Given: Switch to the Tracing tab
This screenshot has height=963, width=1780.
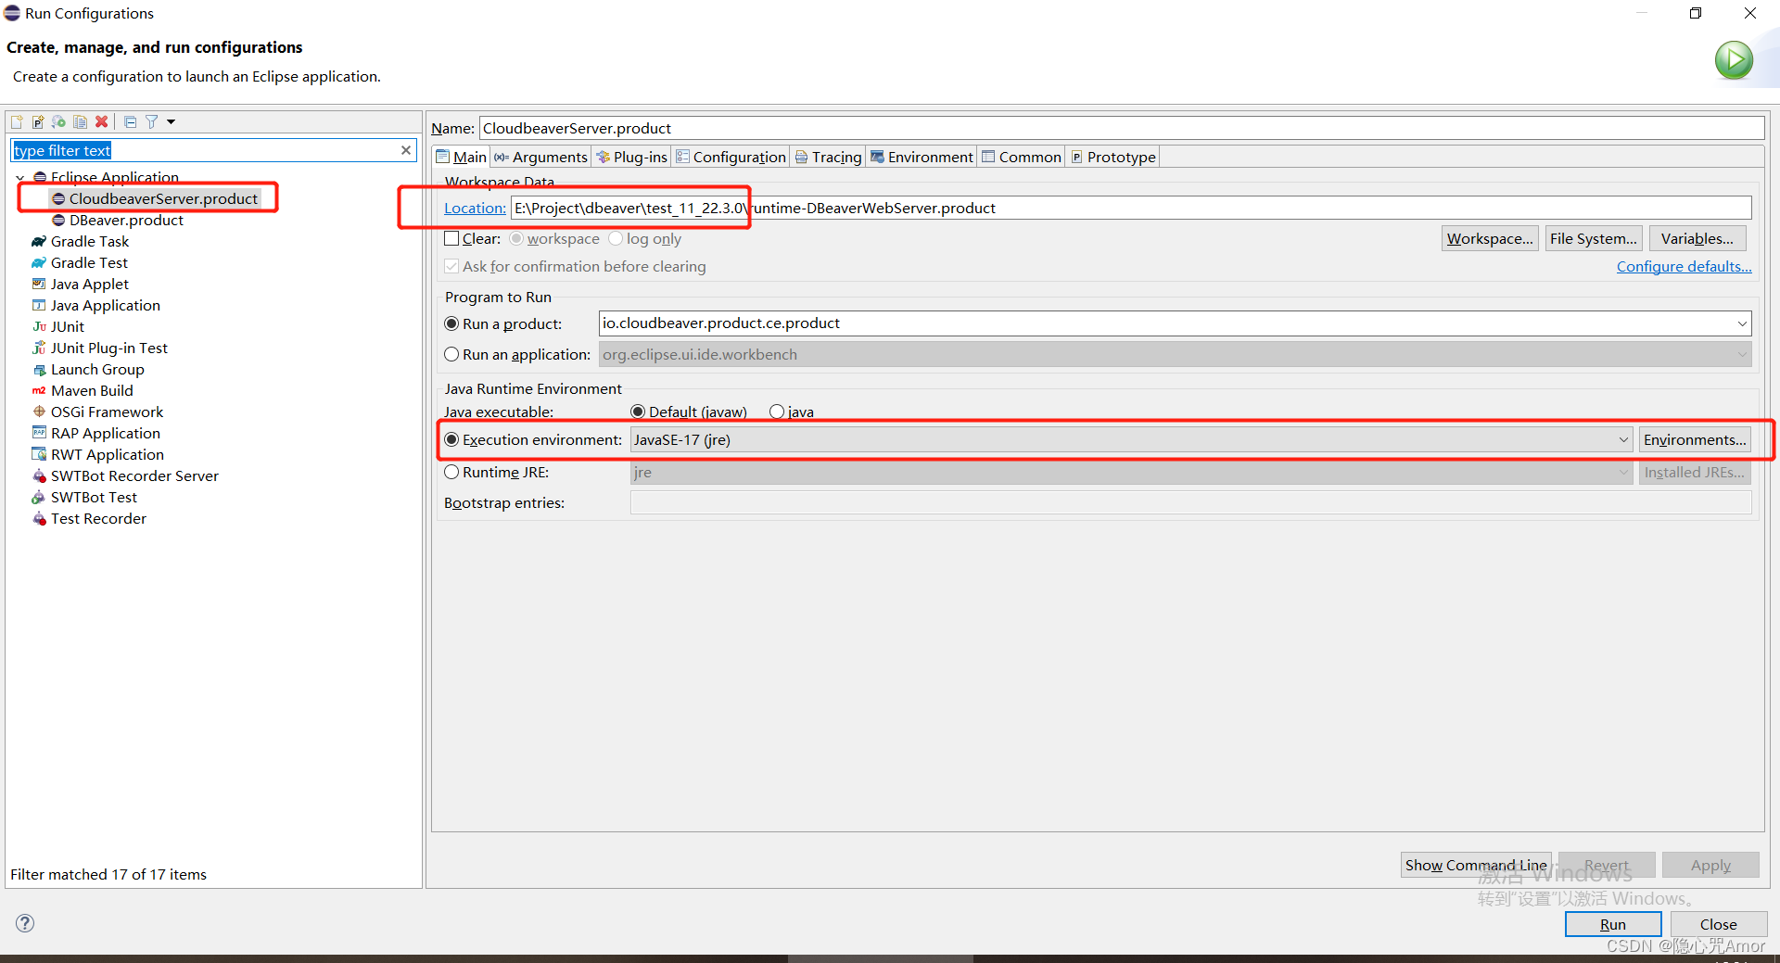Looking at the screenshot, I should point(828,157).
